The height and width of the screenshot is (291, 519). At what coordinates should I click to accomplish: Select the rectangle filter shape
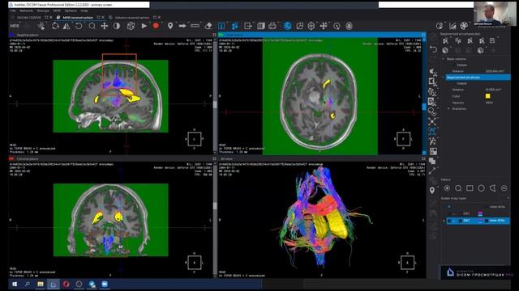[x=470, y=188]
